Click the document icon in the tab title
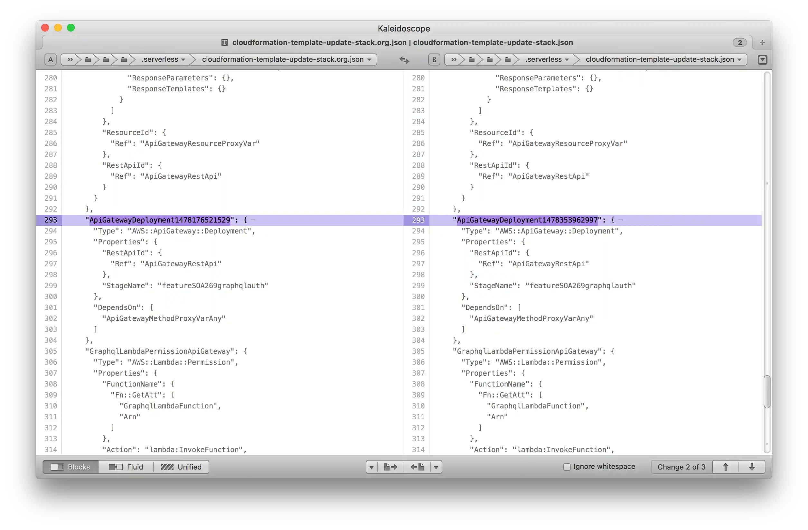Viewport: 808px width, 530px height. (225, 42)
